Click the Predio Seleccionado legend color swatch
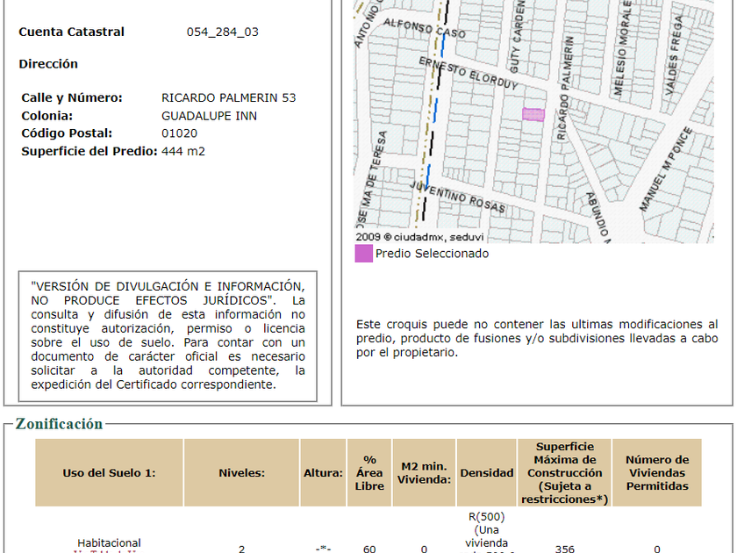 pyautogui.click(x=363, y=254)
